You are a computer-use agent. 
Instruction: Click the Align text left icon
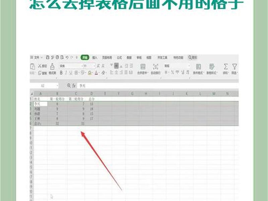point(112,73)
